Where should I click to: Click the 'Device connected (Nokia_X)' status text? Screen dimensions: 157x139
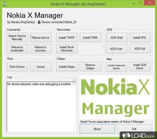tap(59, 22)
